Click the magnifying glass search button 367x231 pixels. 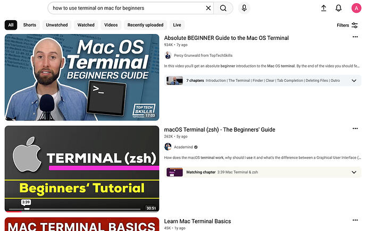223,8
